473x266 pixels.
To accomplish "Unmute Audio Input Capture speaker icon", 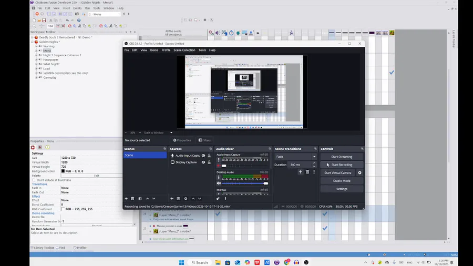I will click(219, 166).
